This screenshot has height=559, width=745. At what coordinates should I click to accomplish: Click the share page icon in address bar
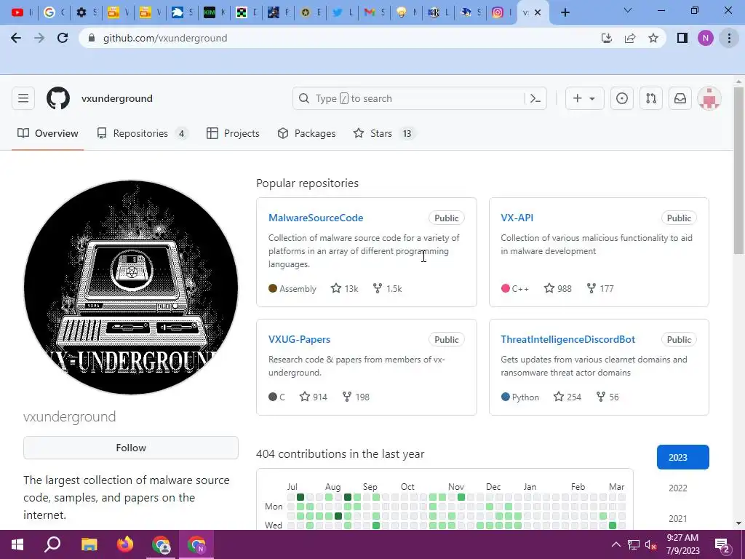pos(630,38)
